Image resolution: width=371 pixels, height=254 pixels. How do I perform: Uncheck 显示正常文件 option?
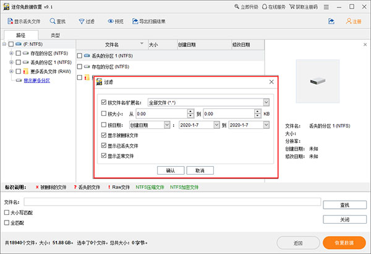[103, 156]
